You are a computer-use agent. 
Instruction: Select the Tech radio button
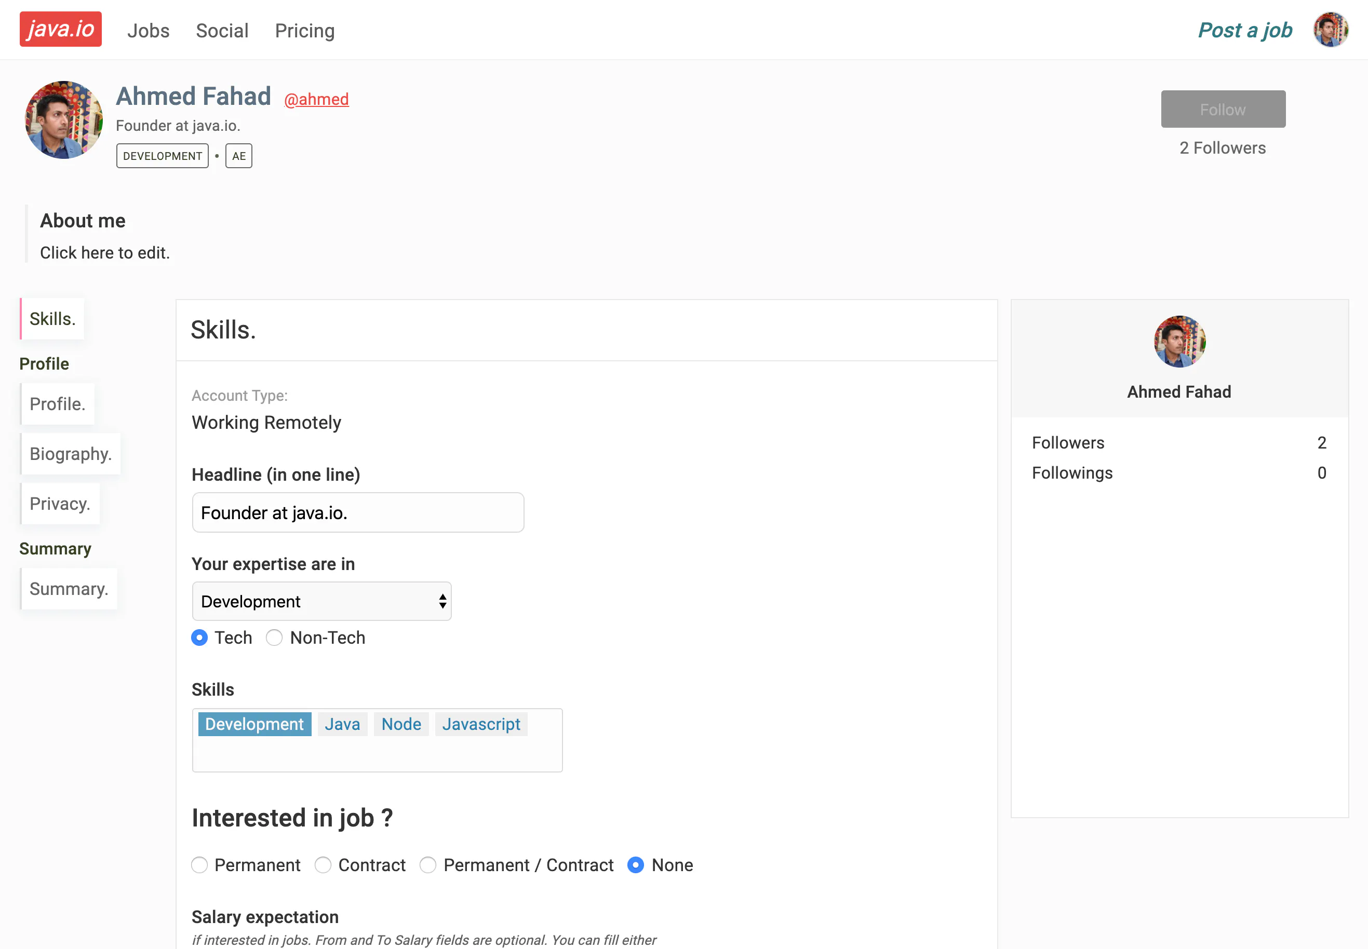click(199, 638)
